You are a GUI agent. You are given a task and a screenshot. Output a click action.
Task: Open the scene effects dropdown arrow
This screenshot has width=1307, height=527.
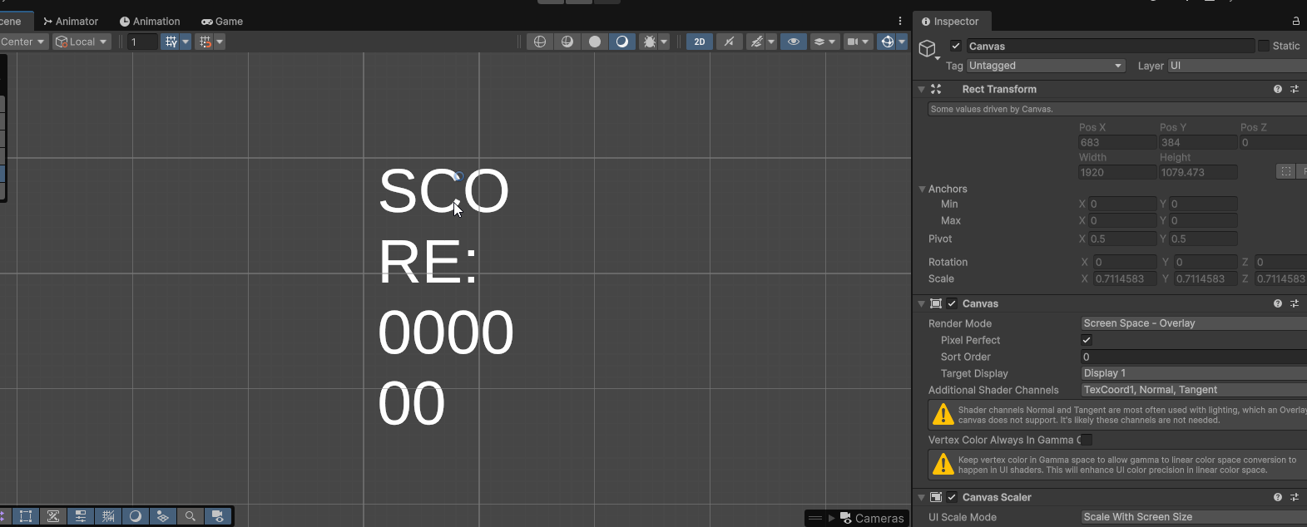[771, 42]
